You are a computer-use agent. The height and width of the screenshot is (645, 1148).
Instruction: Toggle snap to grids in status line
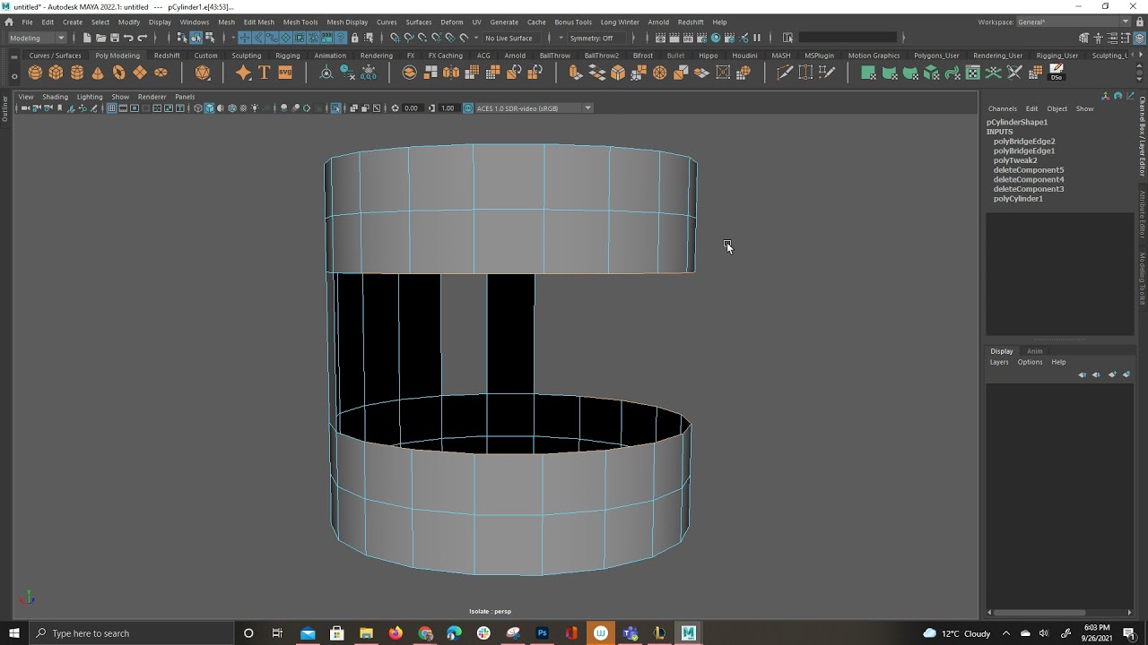point(395,38)
